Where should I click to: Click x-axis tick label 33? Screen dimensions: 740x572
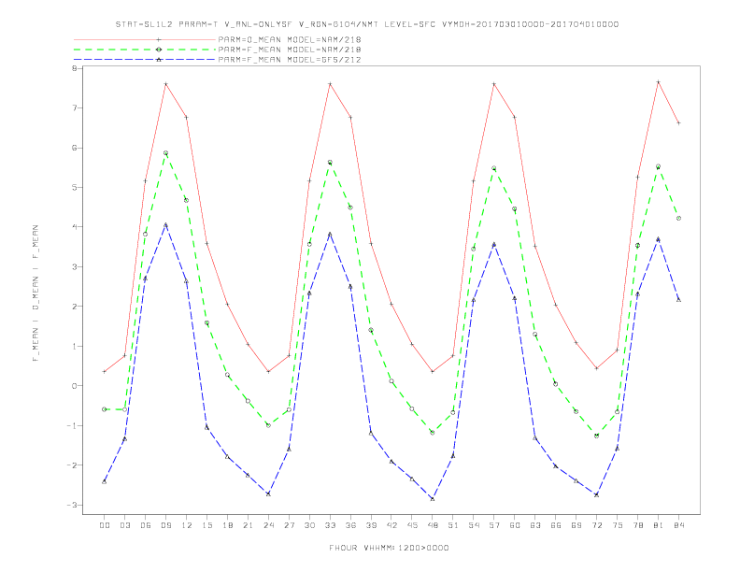pyautogui.click(x=330, y=525)
